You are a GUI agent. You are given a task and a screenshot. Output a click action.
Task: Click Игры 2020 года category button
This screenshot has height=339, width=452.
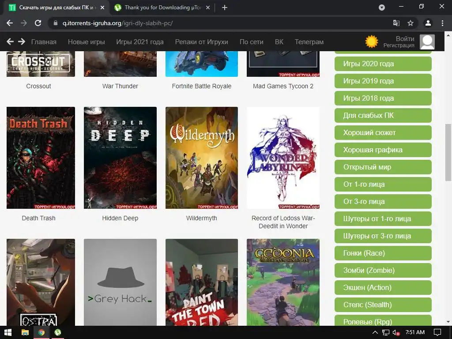tap(383, 64)
